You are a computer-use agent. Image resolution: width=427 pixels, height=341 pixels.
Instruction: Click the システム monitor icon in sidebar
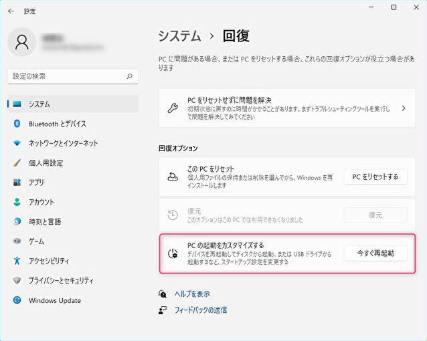(x=17, y=104)
